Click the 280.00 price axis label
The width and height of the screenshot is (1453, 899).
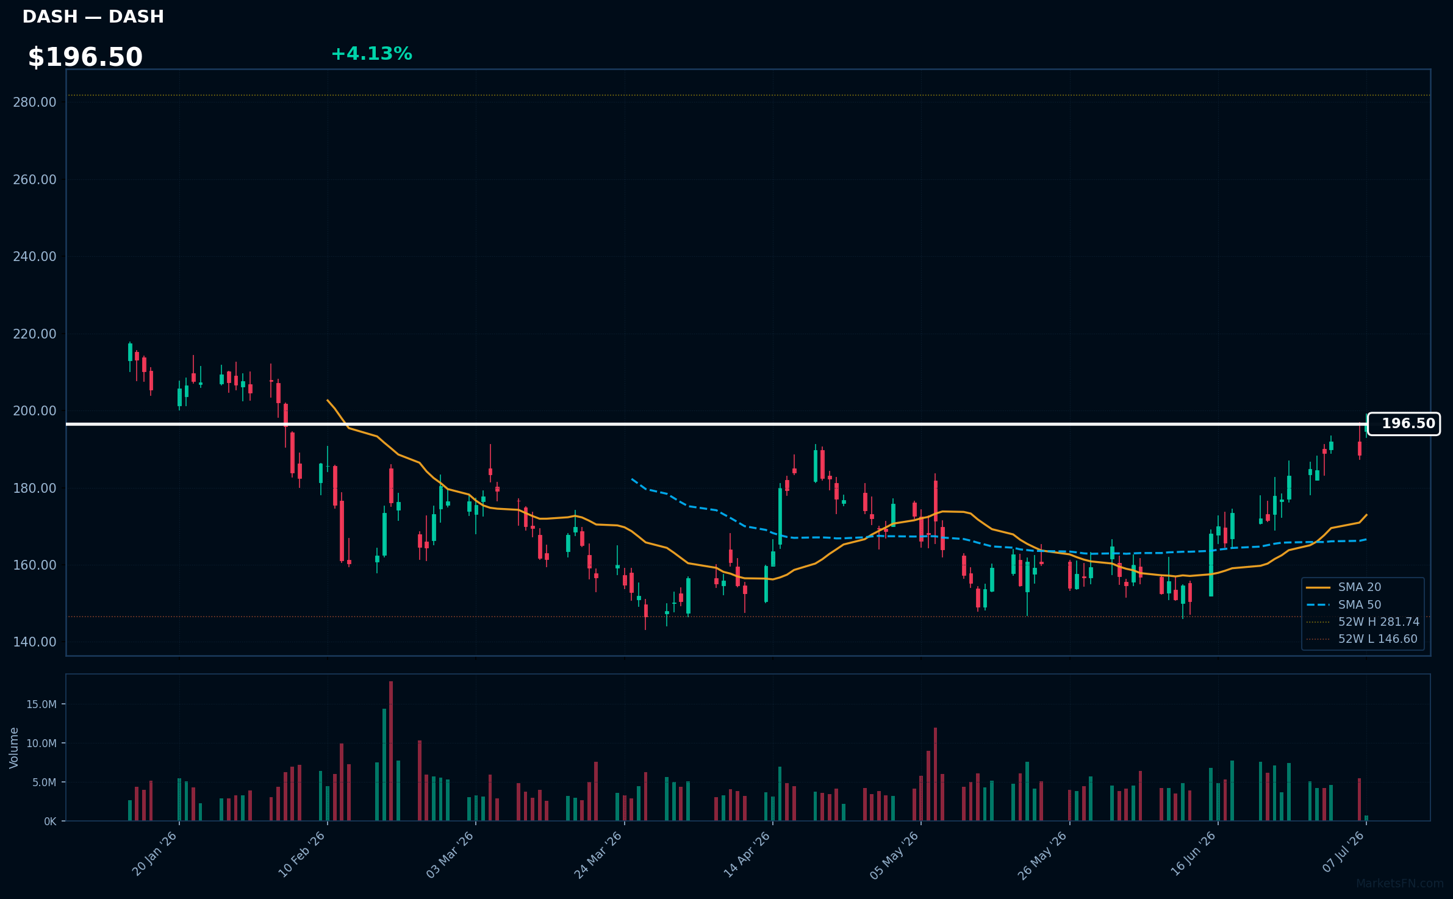point(35,102)
